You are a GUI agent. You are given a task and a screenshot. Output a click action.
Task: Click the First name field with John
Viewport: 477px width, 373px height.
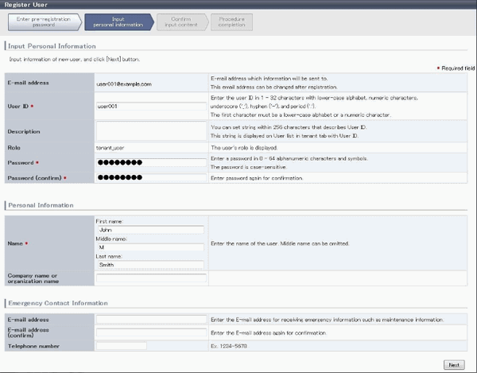(150, 230)
